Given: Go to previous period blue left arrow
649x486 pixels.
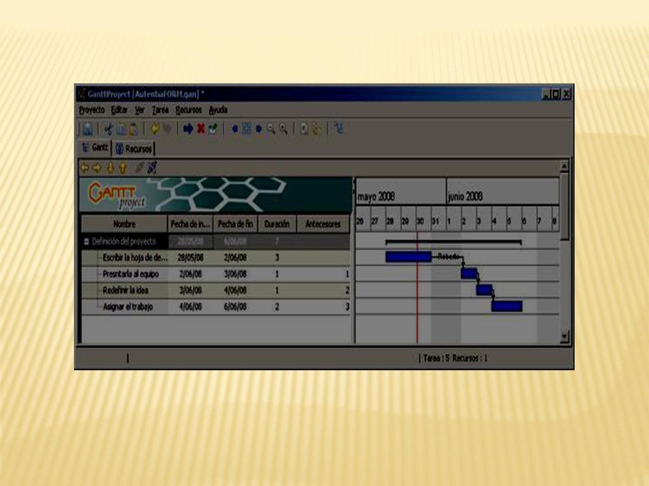Looking at the screenshot, I should click(235, 129).
